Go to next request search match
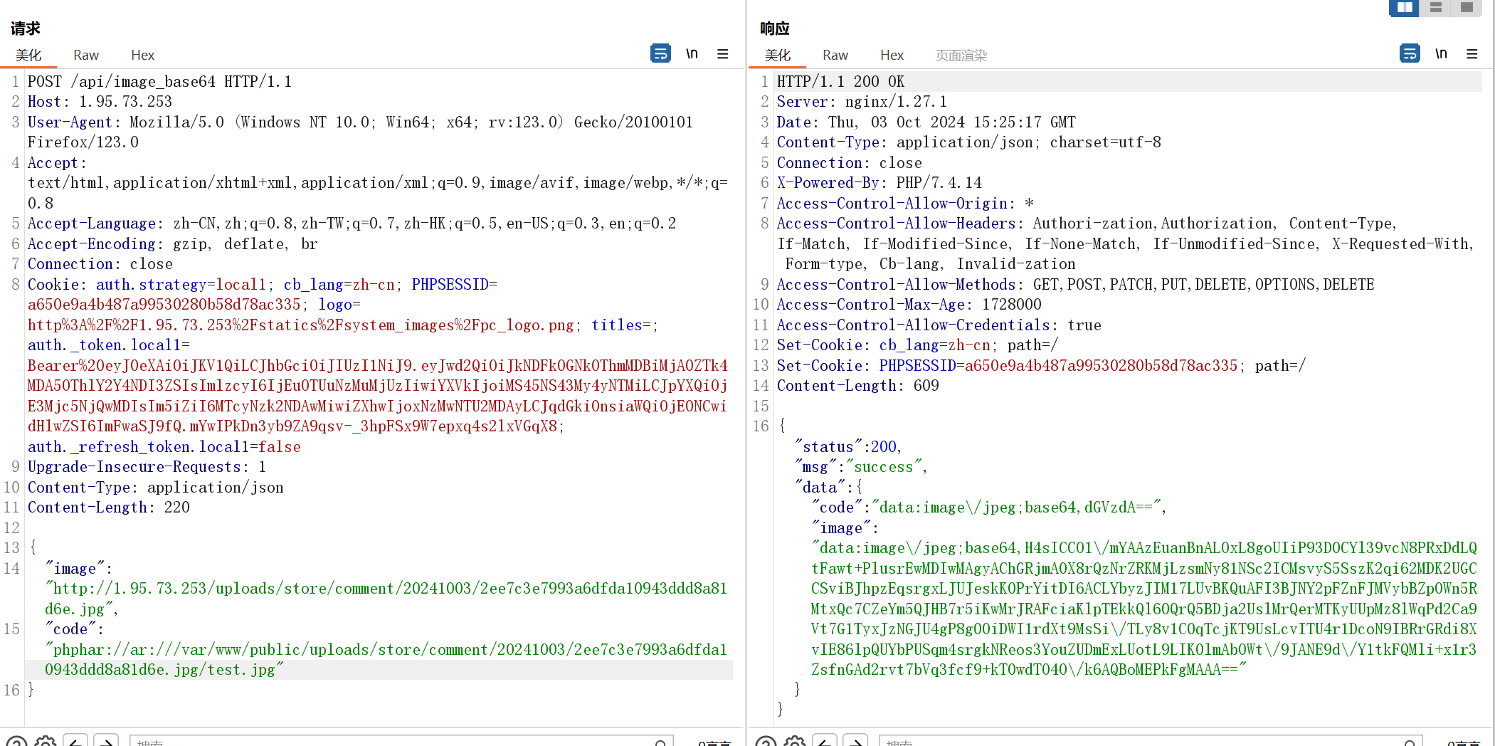1495x746 pixels. point(107,742)
